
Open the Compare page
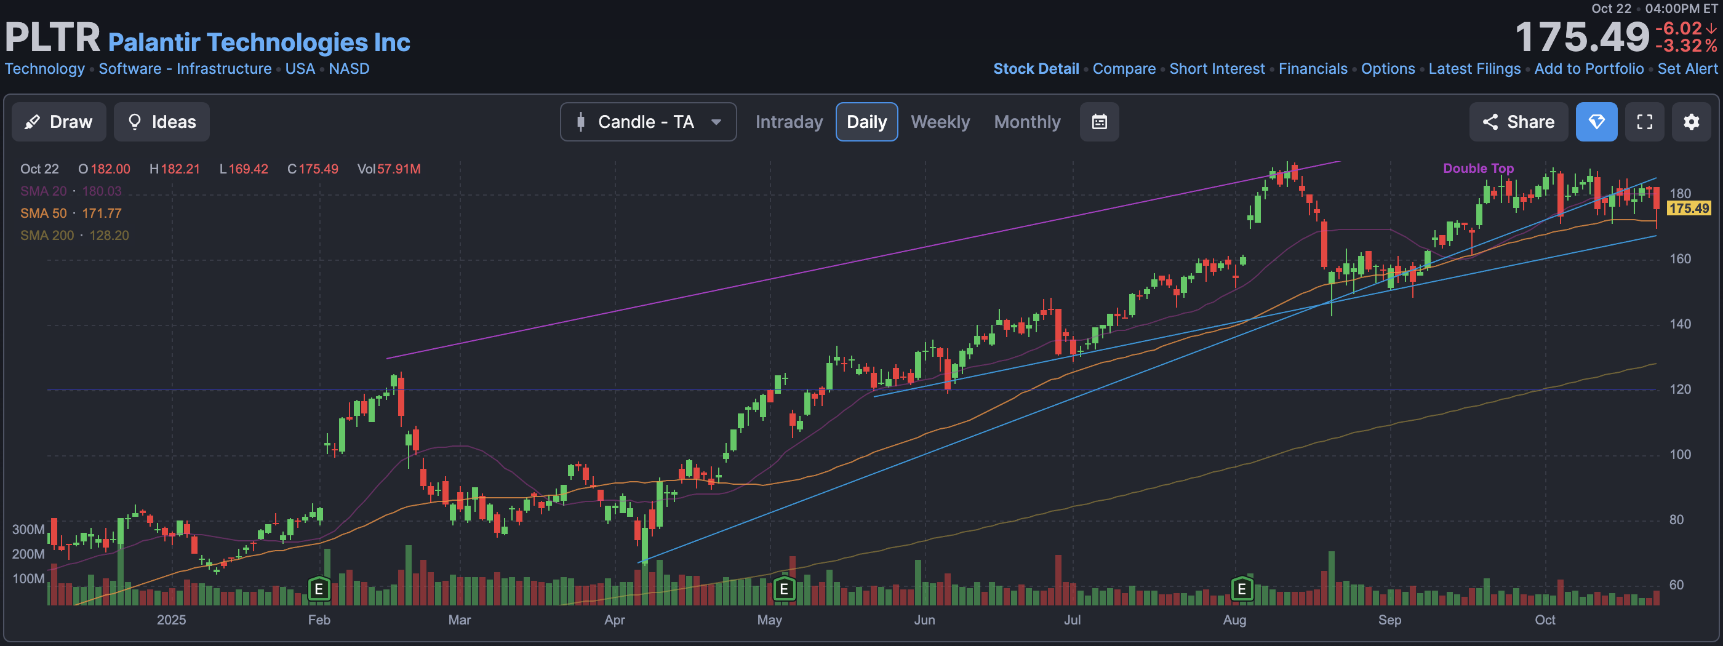1124,69
